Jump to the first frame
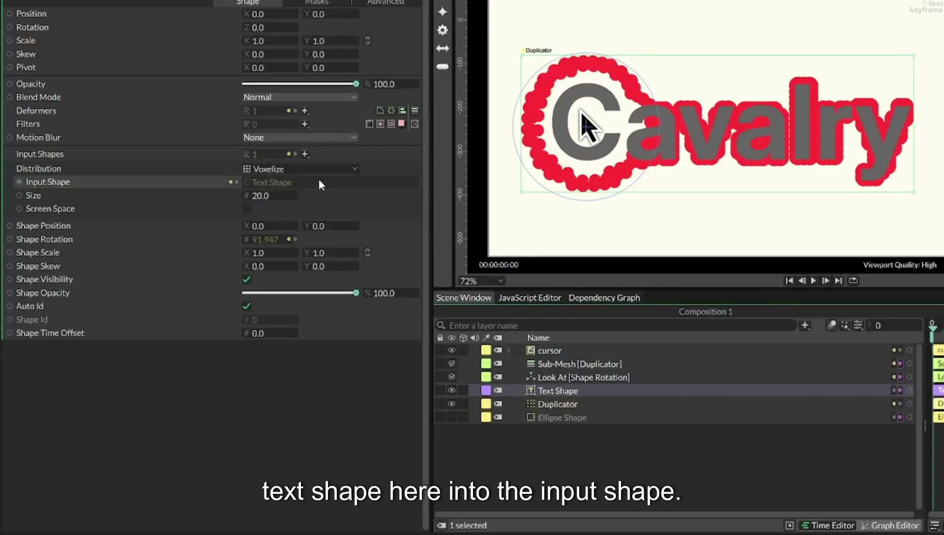 click(789, 280)
